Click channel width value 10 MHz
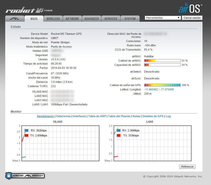 click(56, 78)
